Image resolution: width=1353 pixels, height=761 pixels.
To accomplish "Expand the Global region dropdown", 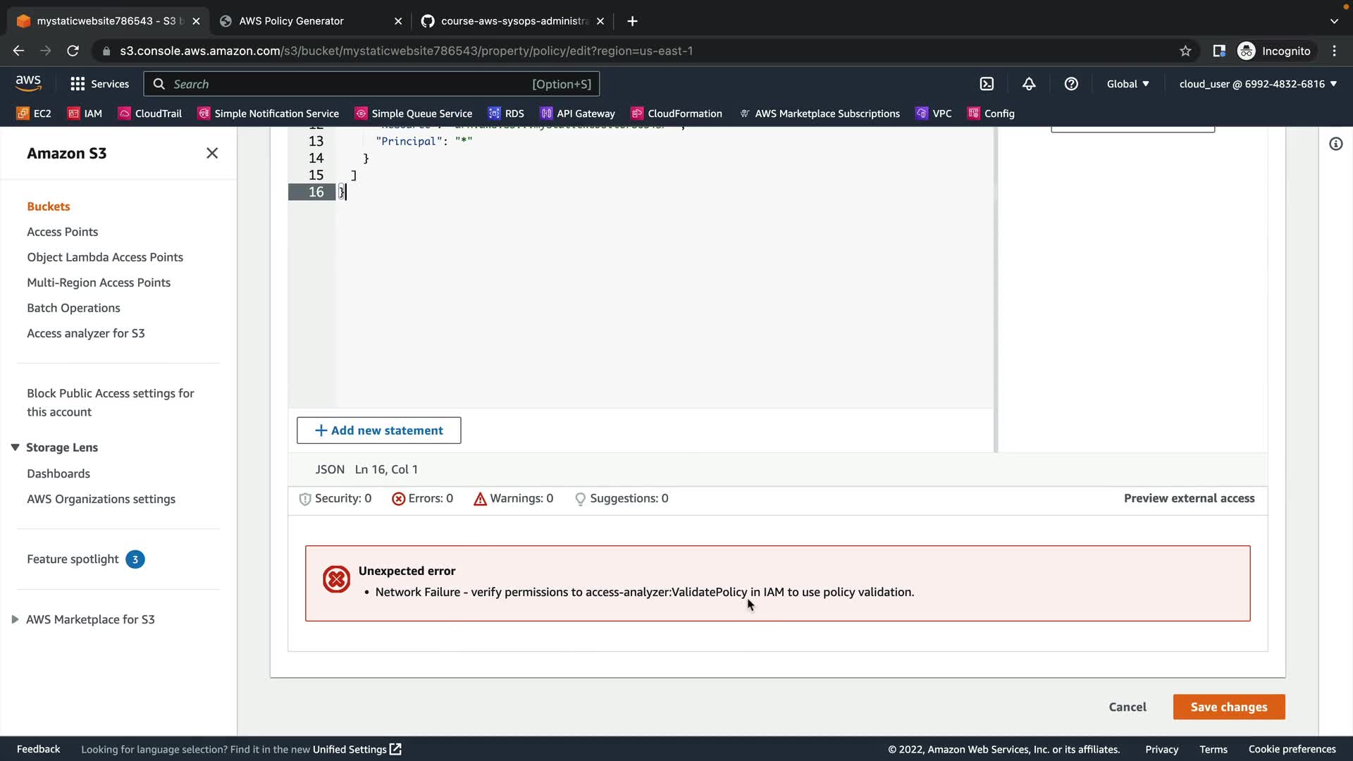I will 1127,84.
